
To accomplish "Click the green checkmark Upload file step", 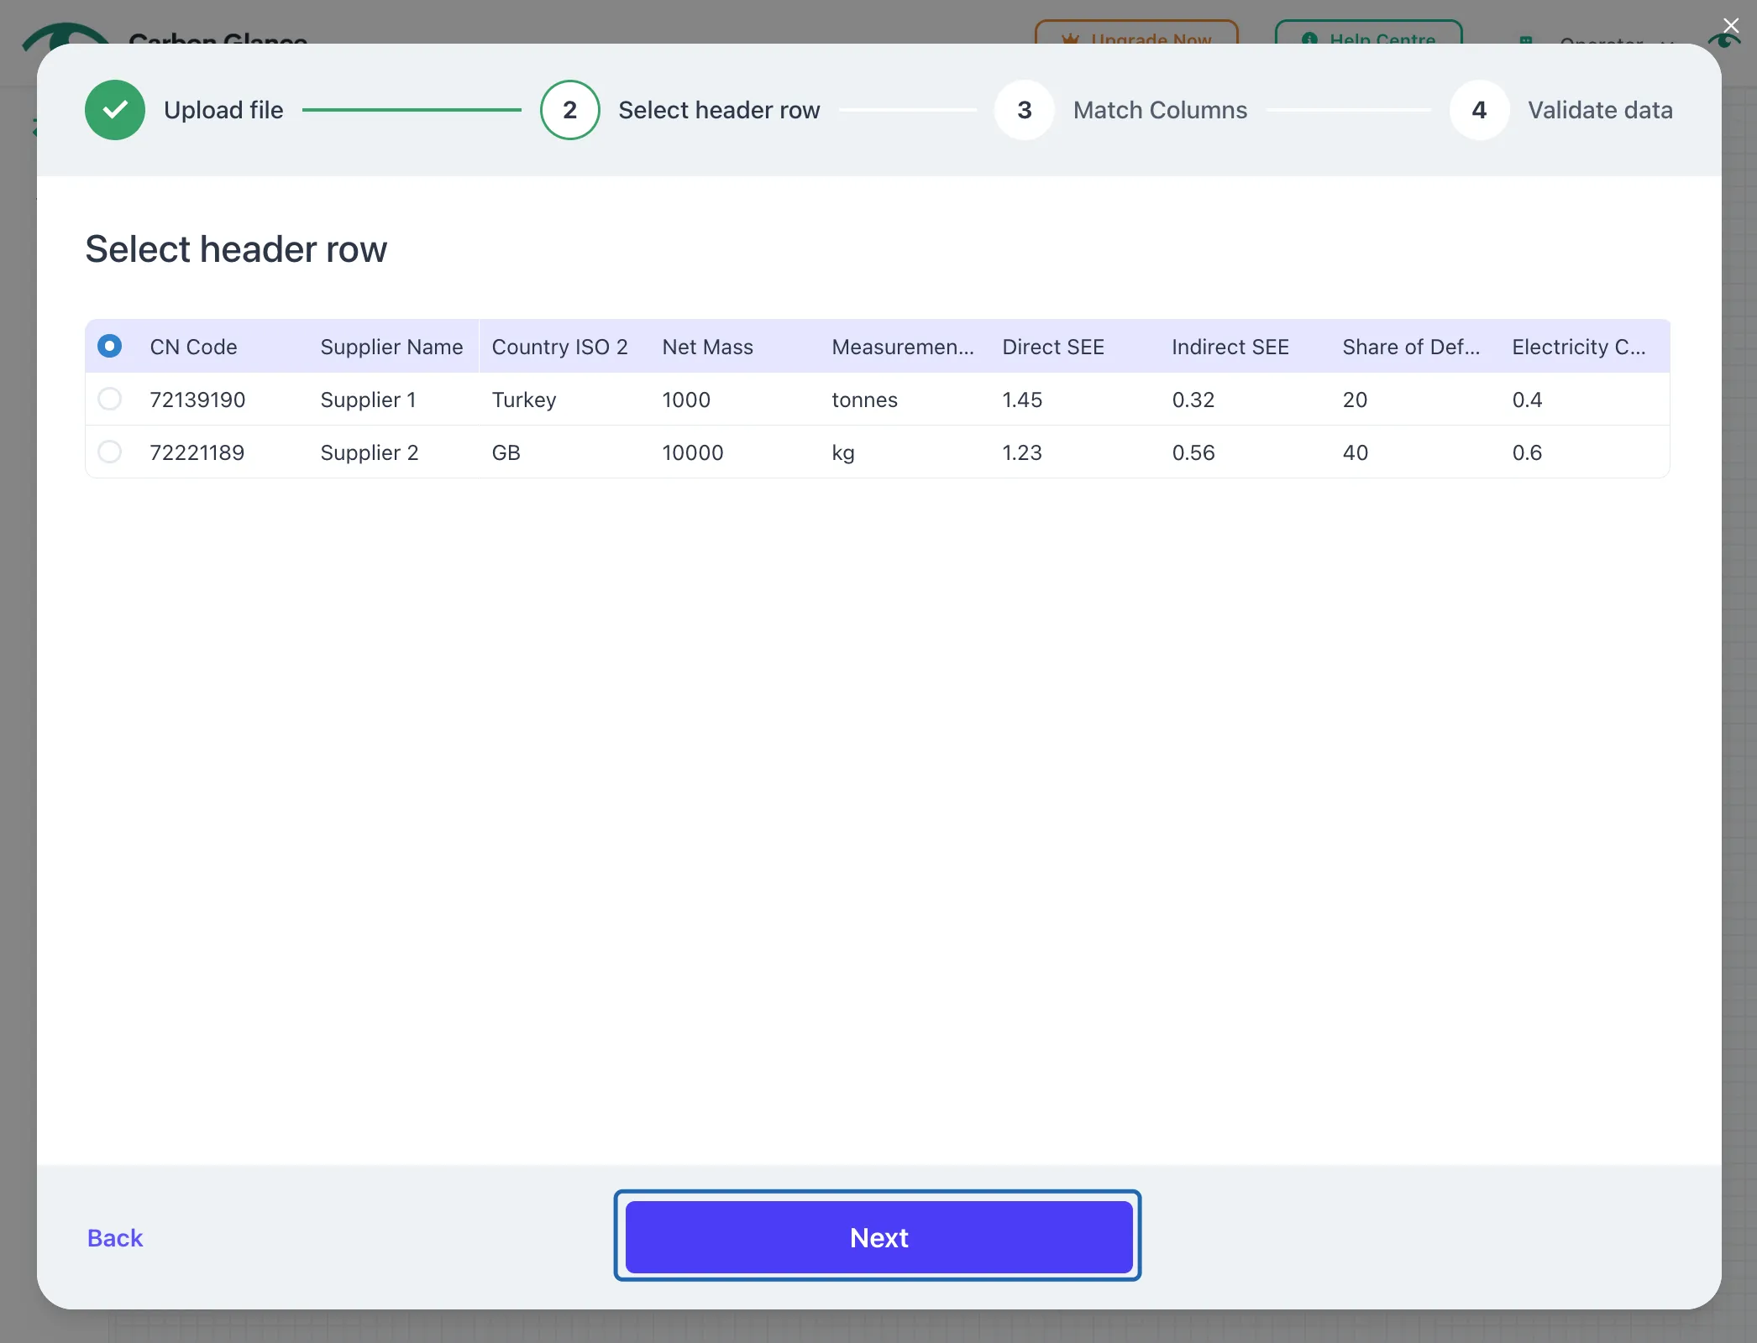I will [115, 110].
